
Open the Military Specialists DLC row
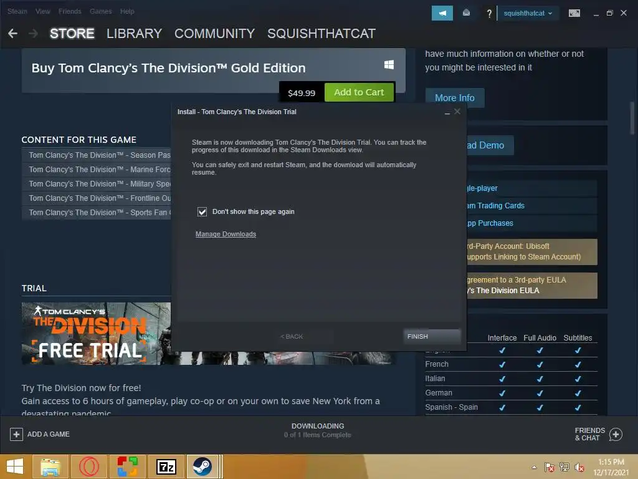pos(96,184)
